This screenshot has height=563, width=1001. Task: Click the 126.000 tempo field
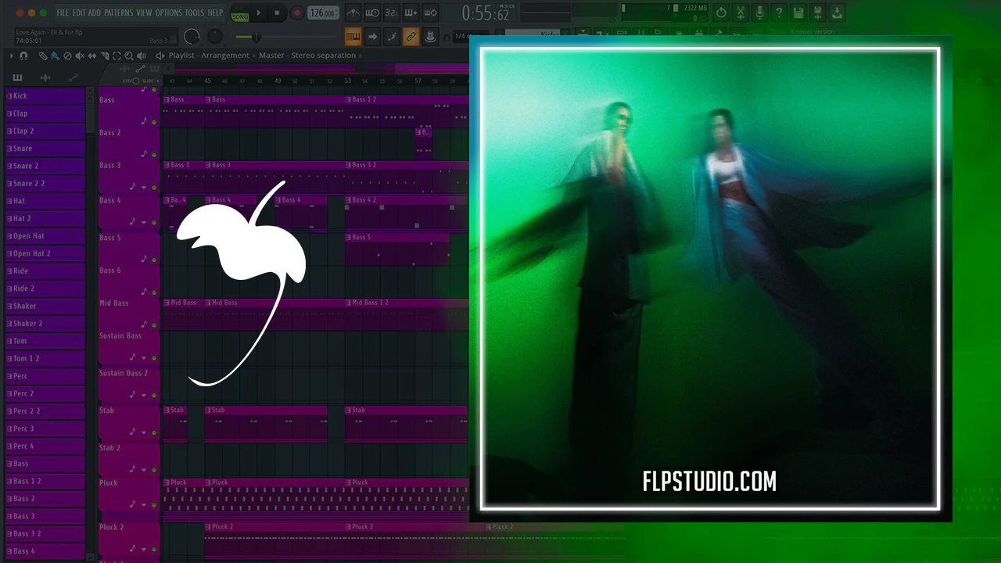pyautogui.click(x=323, y=13)
